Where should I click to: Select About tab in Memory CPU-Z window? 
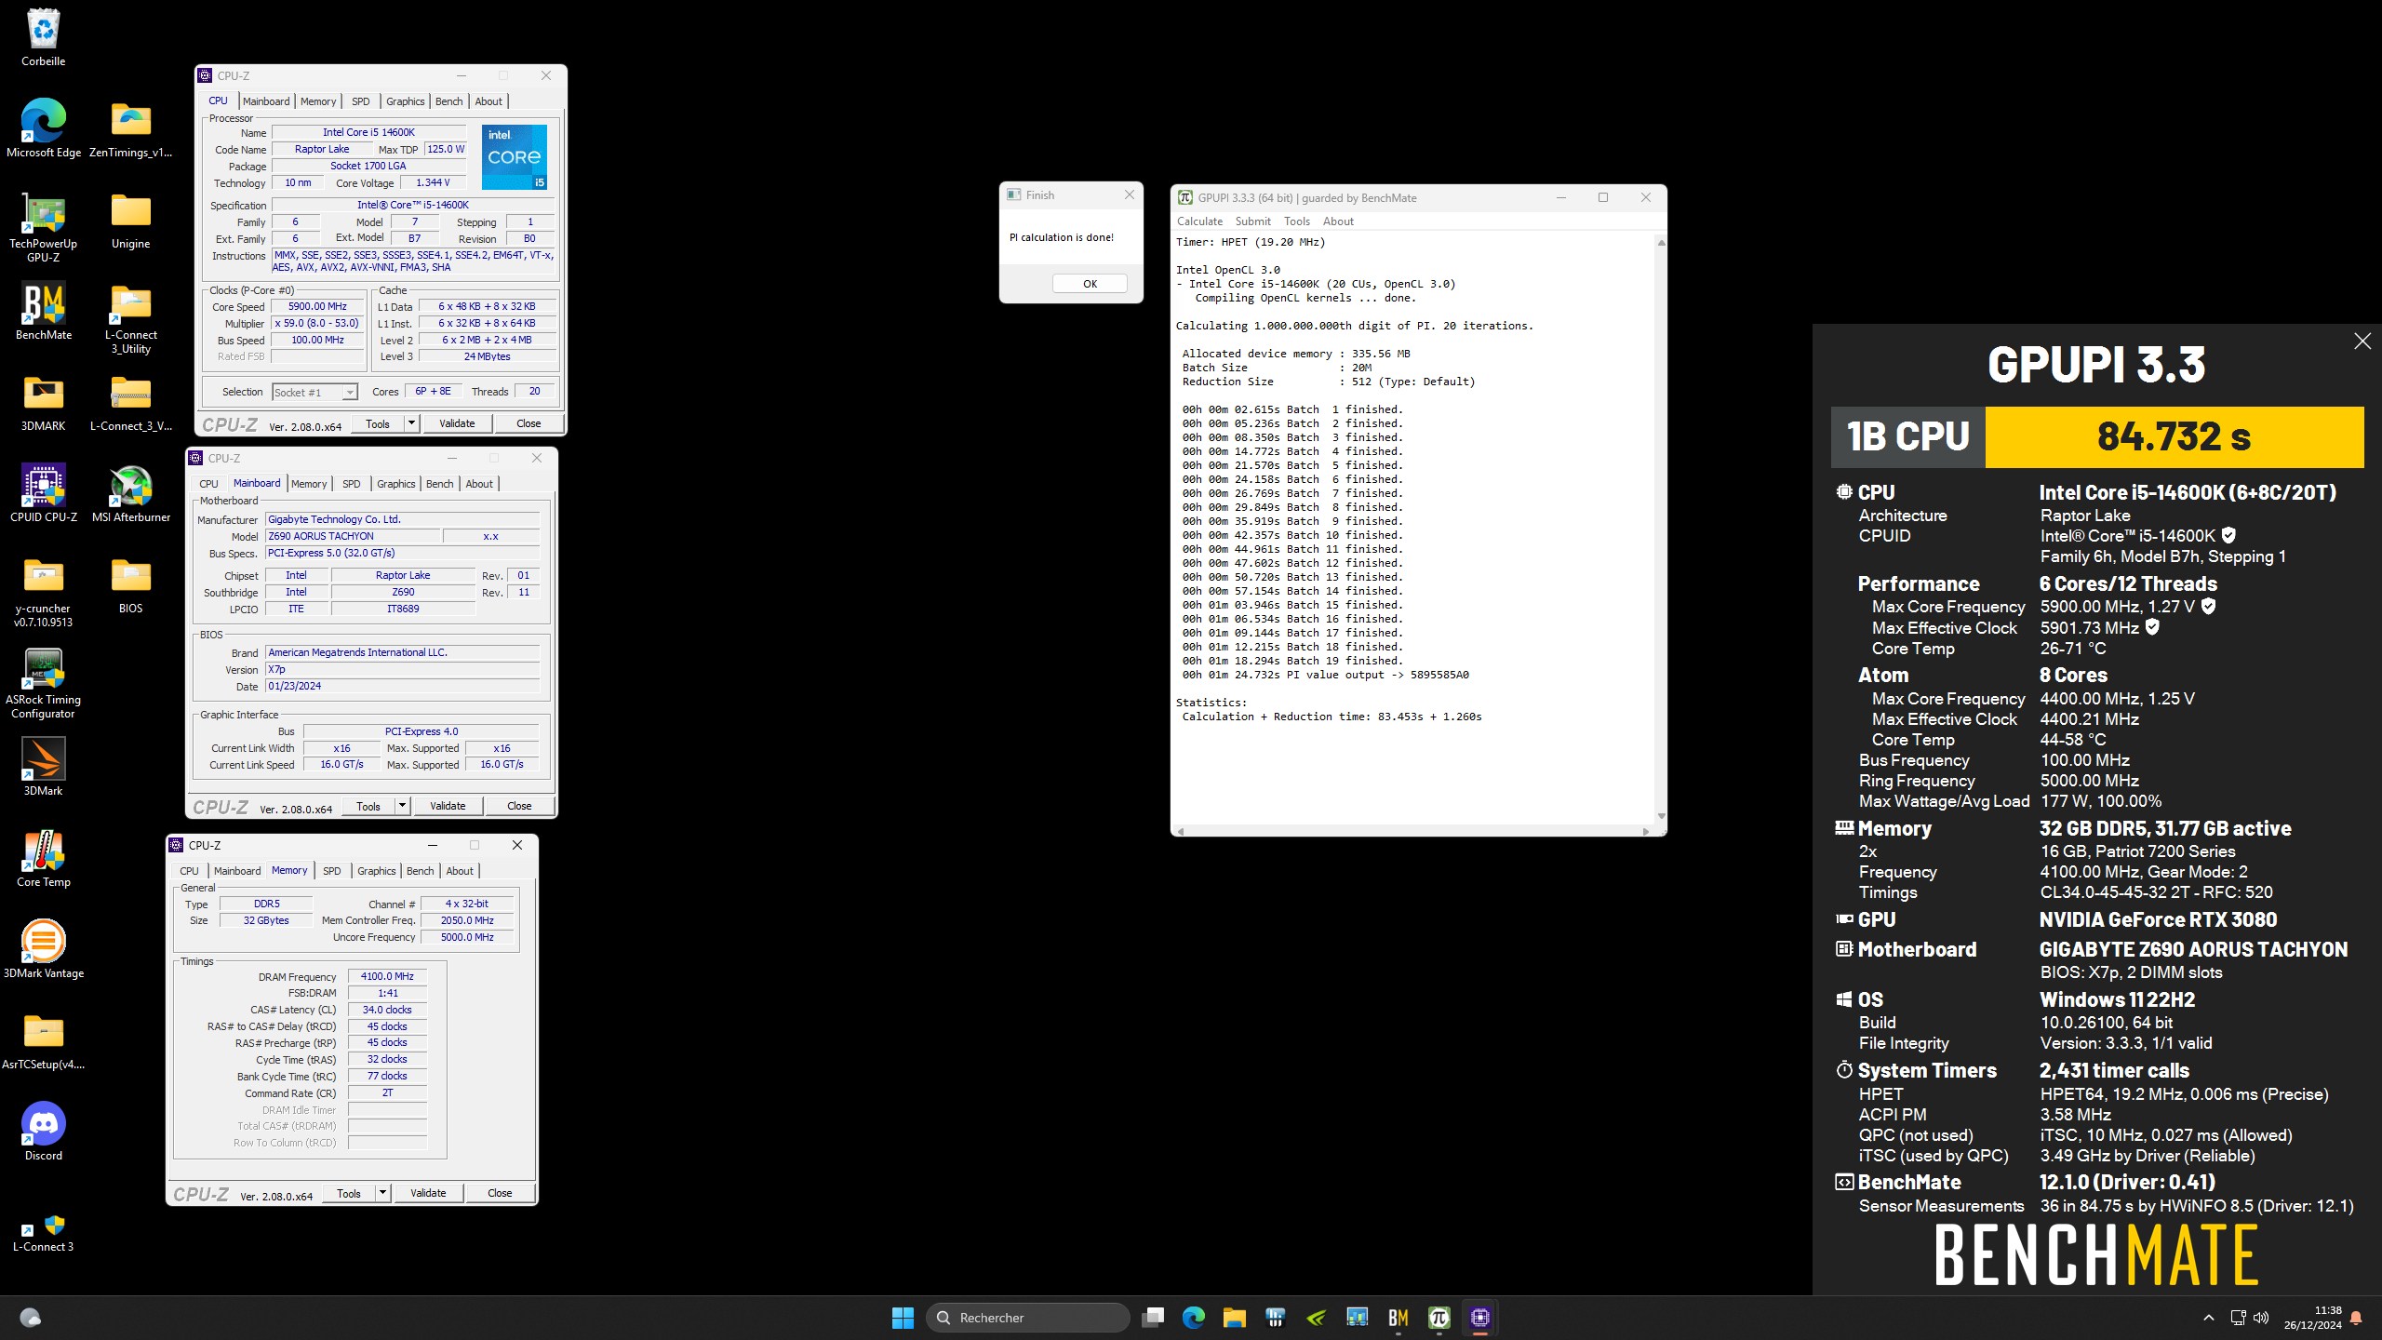point(460,871)
